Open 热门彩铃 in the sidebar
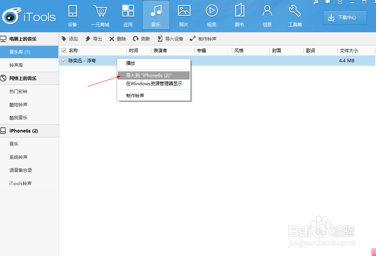 [x=29, y=91]
